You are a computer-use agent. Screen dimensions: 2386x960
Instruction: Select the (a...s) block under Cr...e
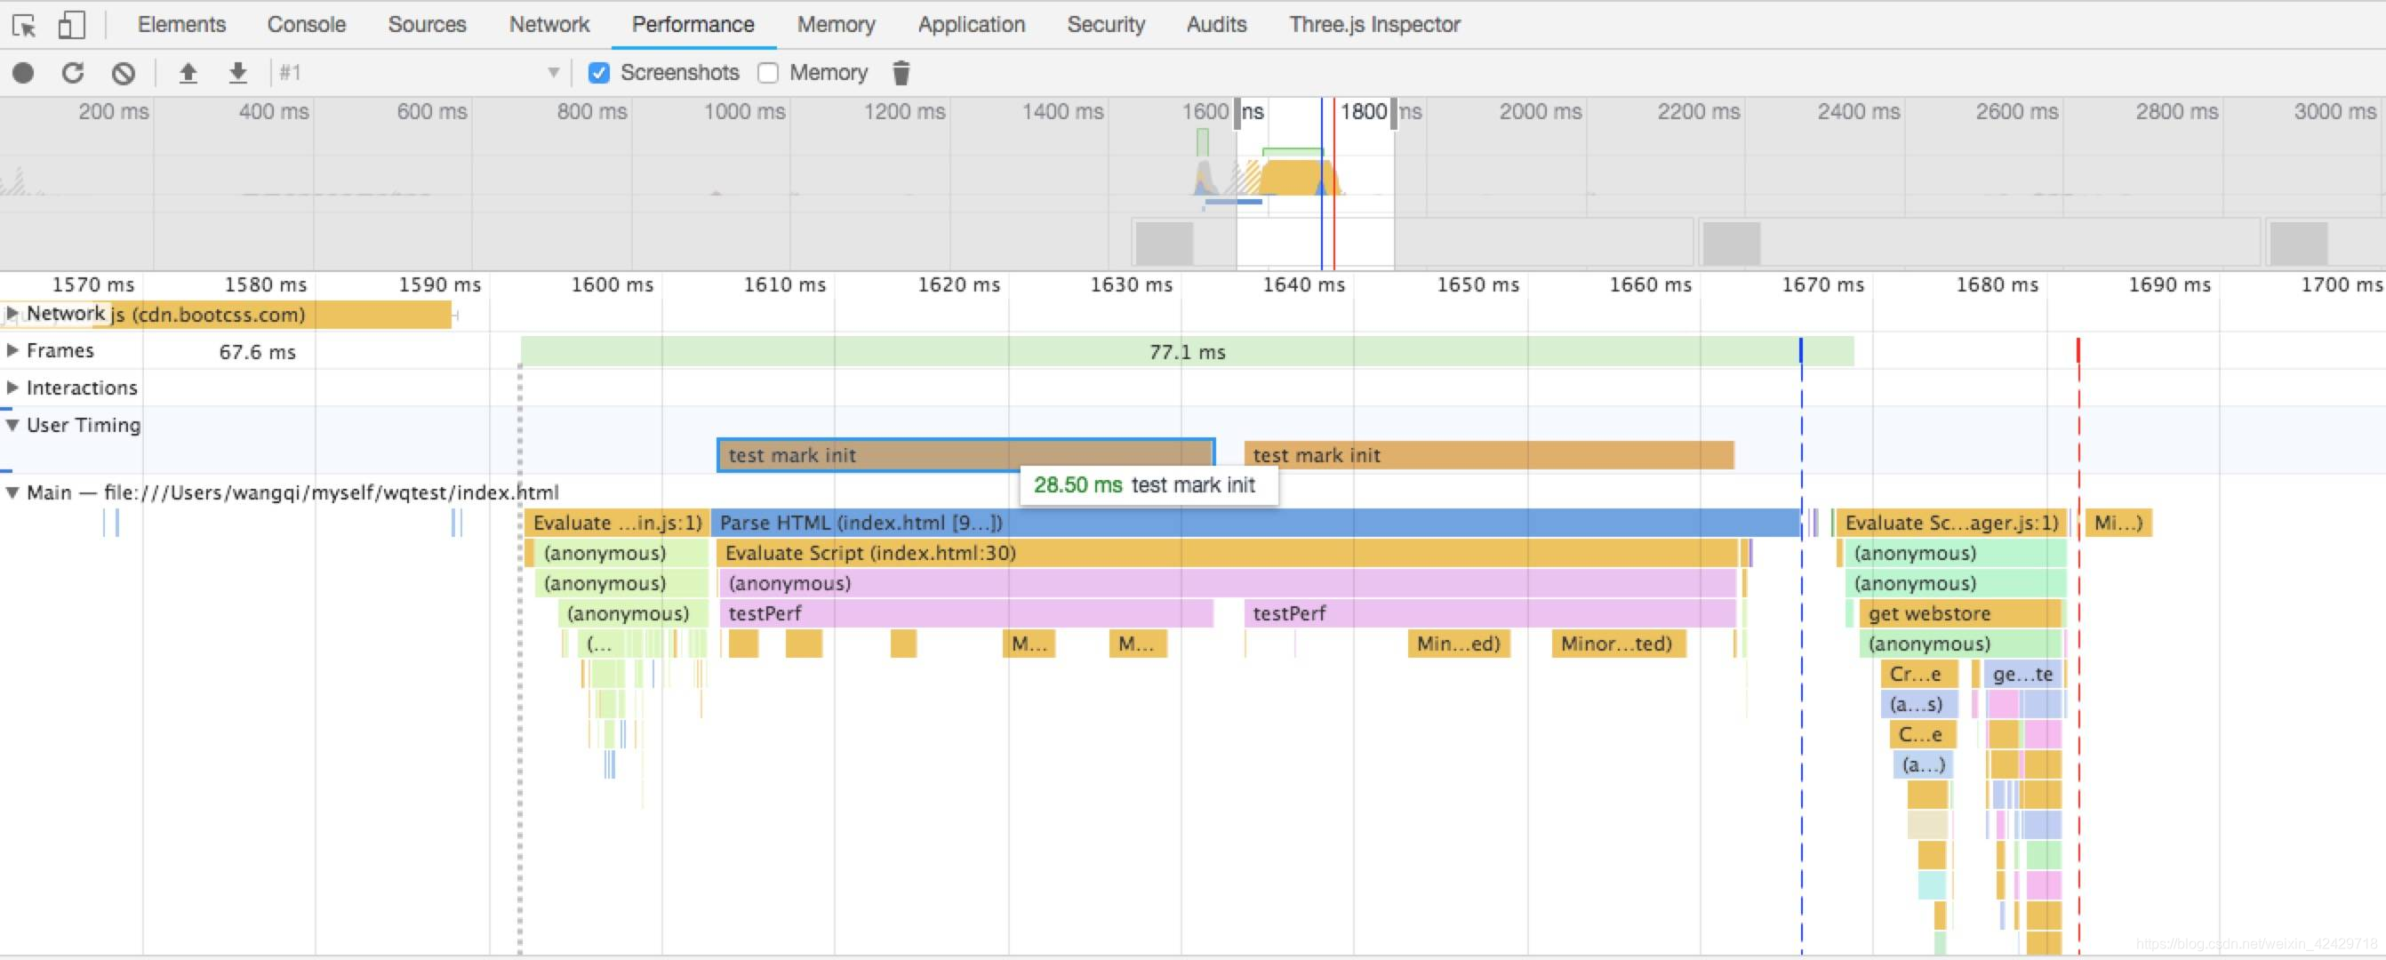pyautogui.click(x=1919, y=705)
